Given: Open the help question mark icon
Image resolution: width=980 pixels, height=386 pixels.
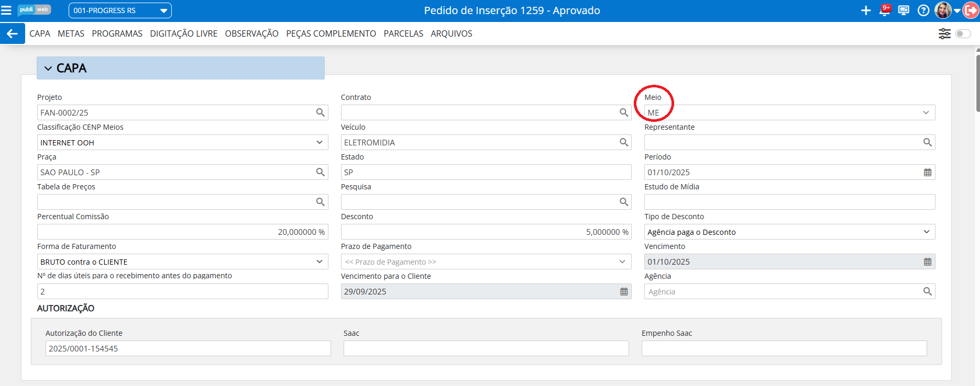Looking at the screenshot, I should click(923, 10).
